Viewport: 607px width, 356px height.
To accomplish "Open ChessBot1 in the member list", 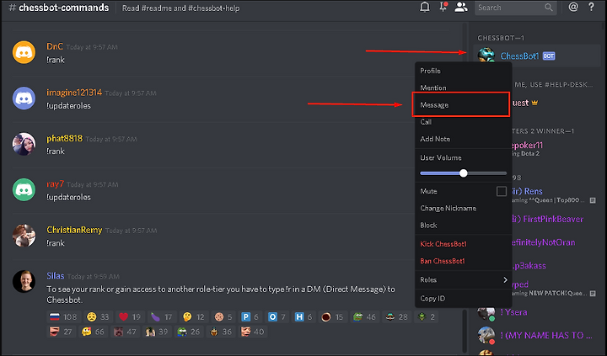I will click(536, 56).
